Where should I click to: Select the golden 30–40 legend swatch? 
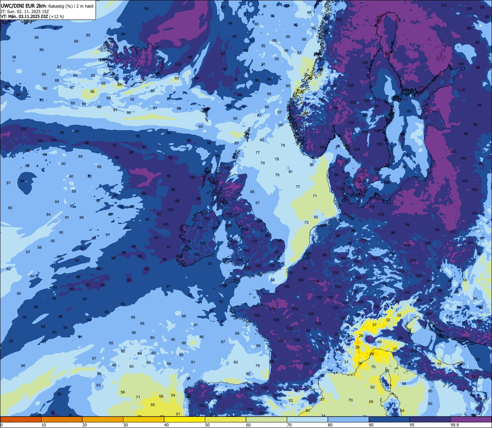143,419
